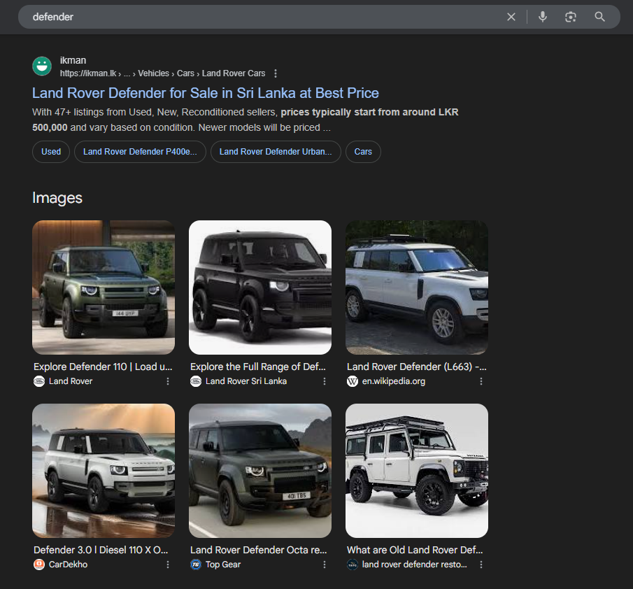Open the old white Defender with roof rack thumbnail
This screenshot has height=589, width=633.
417,471
